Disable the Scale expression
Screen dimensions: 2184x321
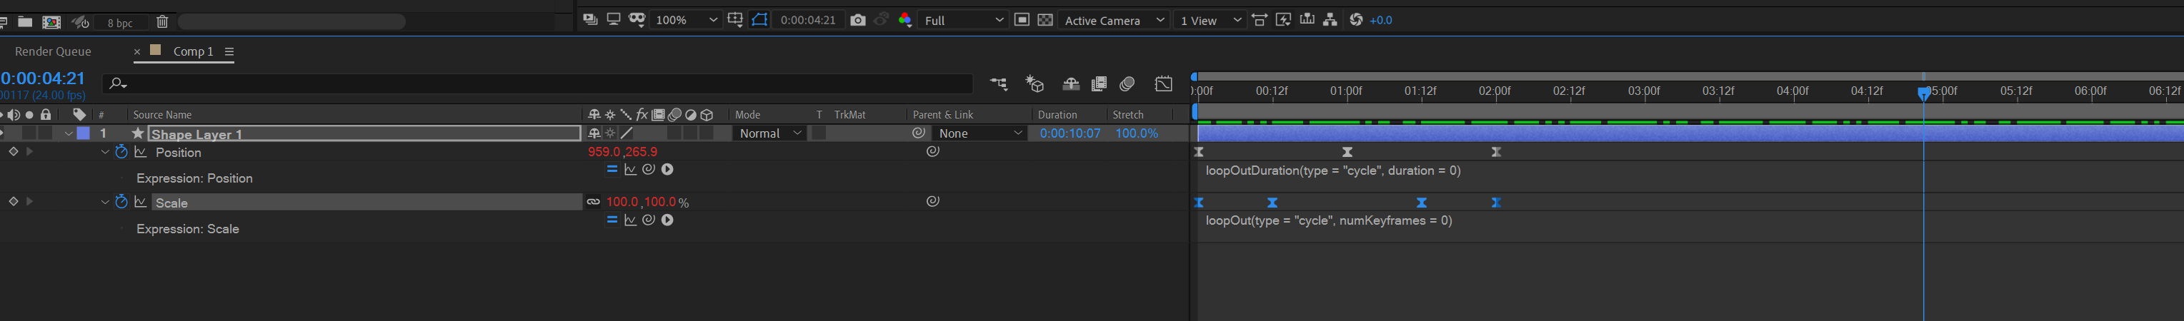pyautogui.click(x=612, y=220)
